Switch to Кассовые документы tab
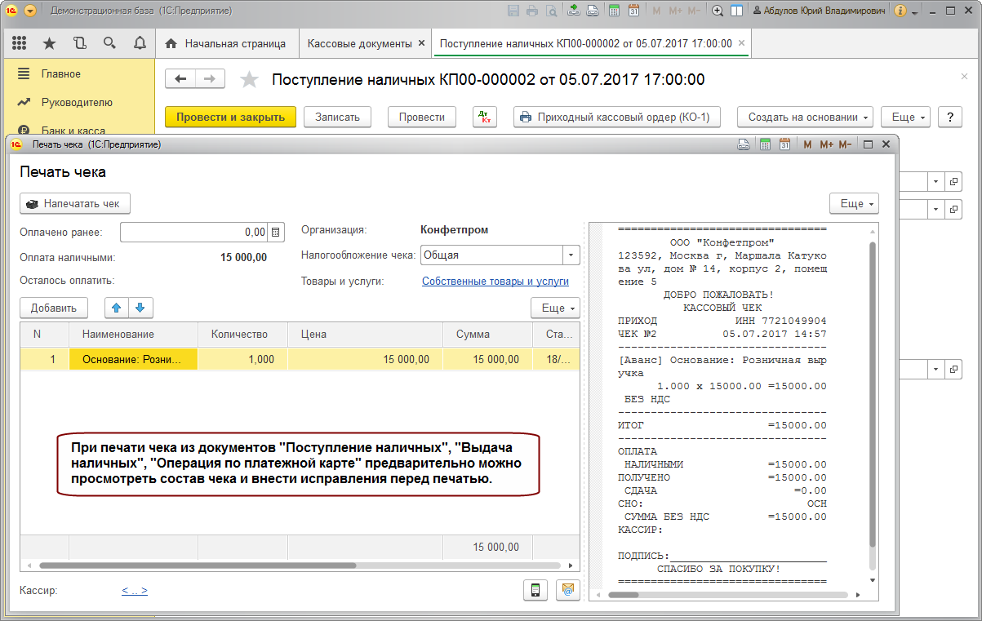Image resolution: width=982 pixels, height=621 pixels. (x=360, y=43)
